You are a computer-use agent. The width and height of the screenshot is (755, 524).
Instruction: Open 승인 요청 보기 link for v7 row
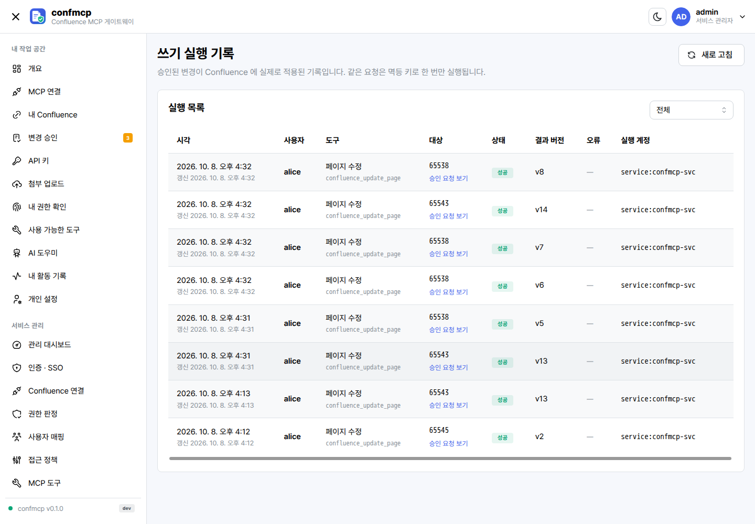click(448, 254)
